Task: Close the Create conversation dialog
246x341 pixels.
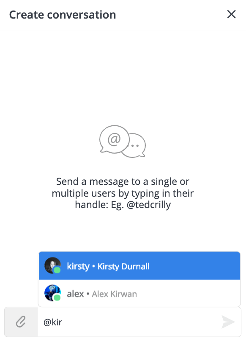Action: pyautogui.click(x=231, y=14)
